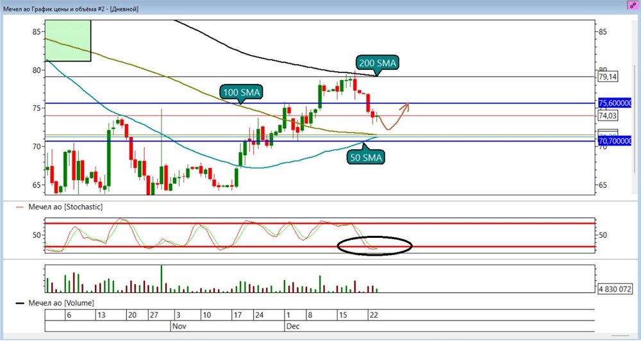Viewport: 641px width, 341px height.
Task: Click the 85 label on the left price axis
Action: coord(37,31)
